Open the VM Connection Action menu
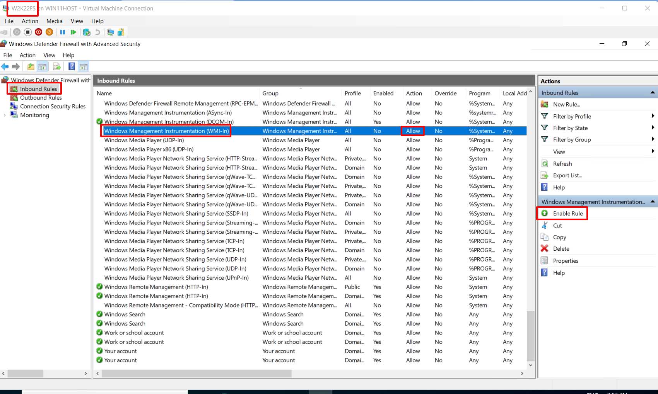The width and height of the screenshot is (658, 394). click(30, 21)
